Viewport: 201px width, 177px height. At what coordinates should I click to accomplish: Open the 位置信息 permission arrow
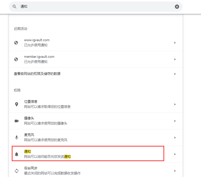[175, 104]
